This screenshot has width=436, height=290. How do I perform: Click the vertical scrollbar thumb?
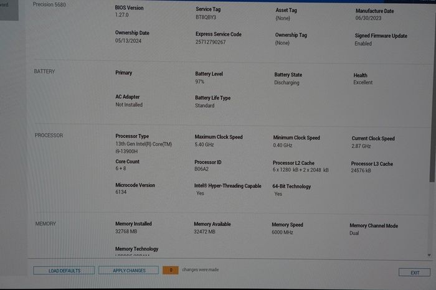click(x=432, y=111)
